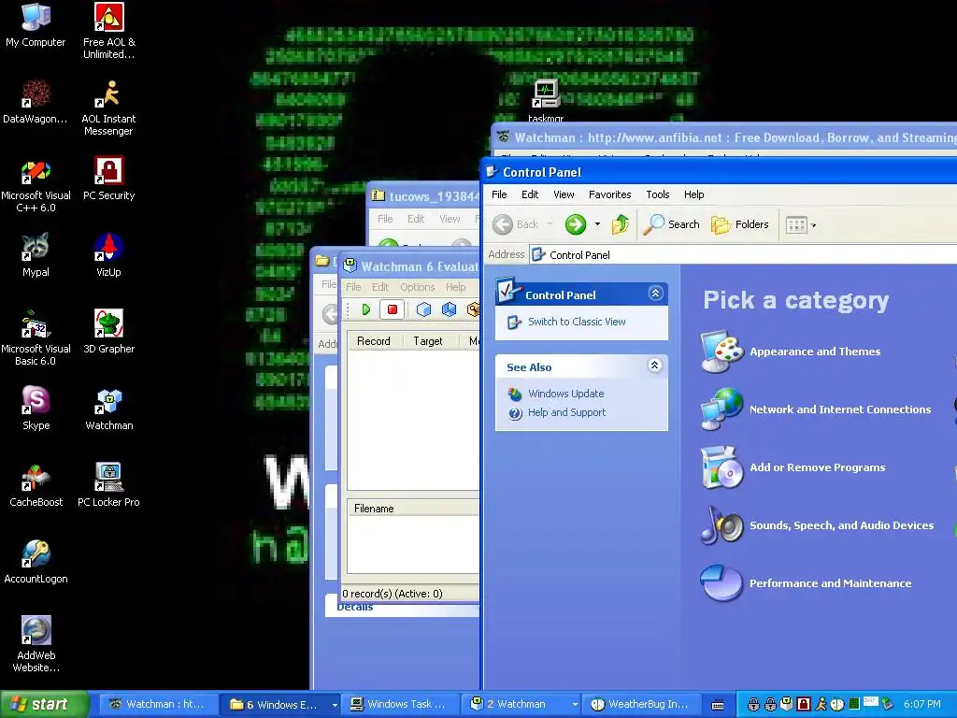Switch to Windows Task Manager taskbar button
This screenshot has width=957, height=718.
tap(399, 704)
